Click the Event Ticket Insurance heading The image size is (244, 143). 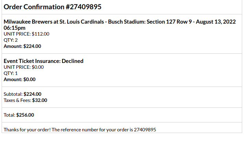coord(32,61)
